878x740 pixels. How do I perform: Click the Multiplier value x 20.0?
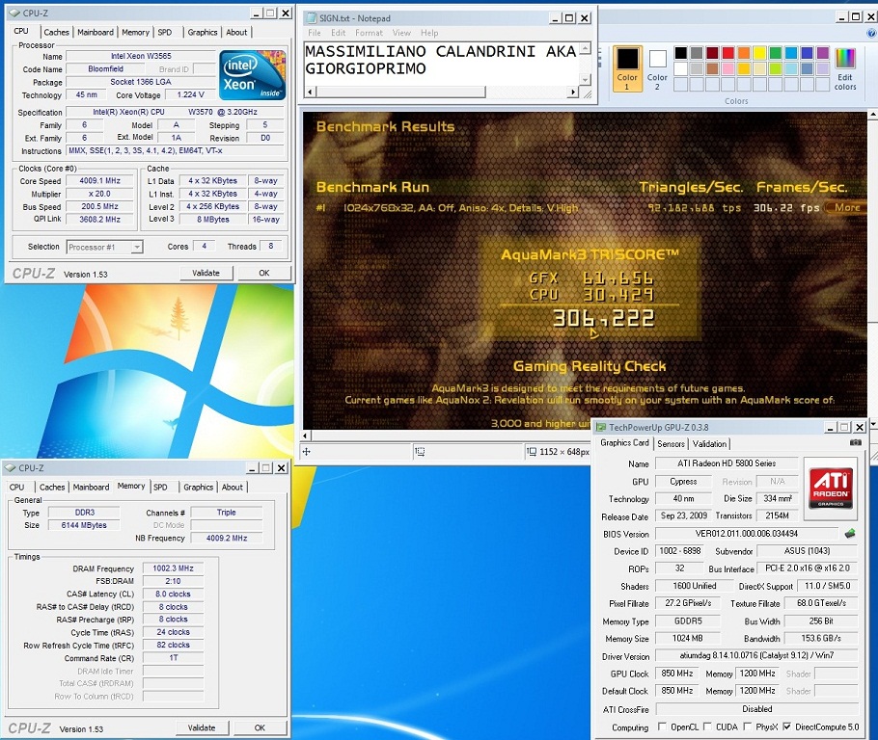point(99,194)
